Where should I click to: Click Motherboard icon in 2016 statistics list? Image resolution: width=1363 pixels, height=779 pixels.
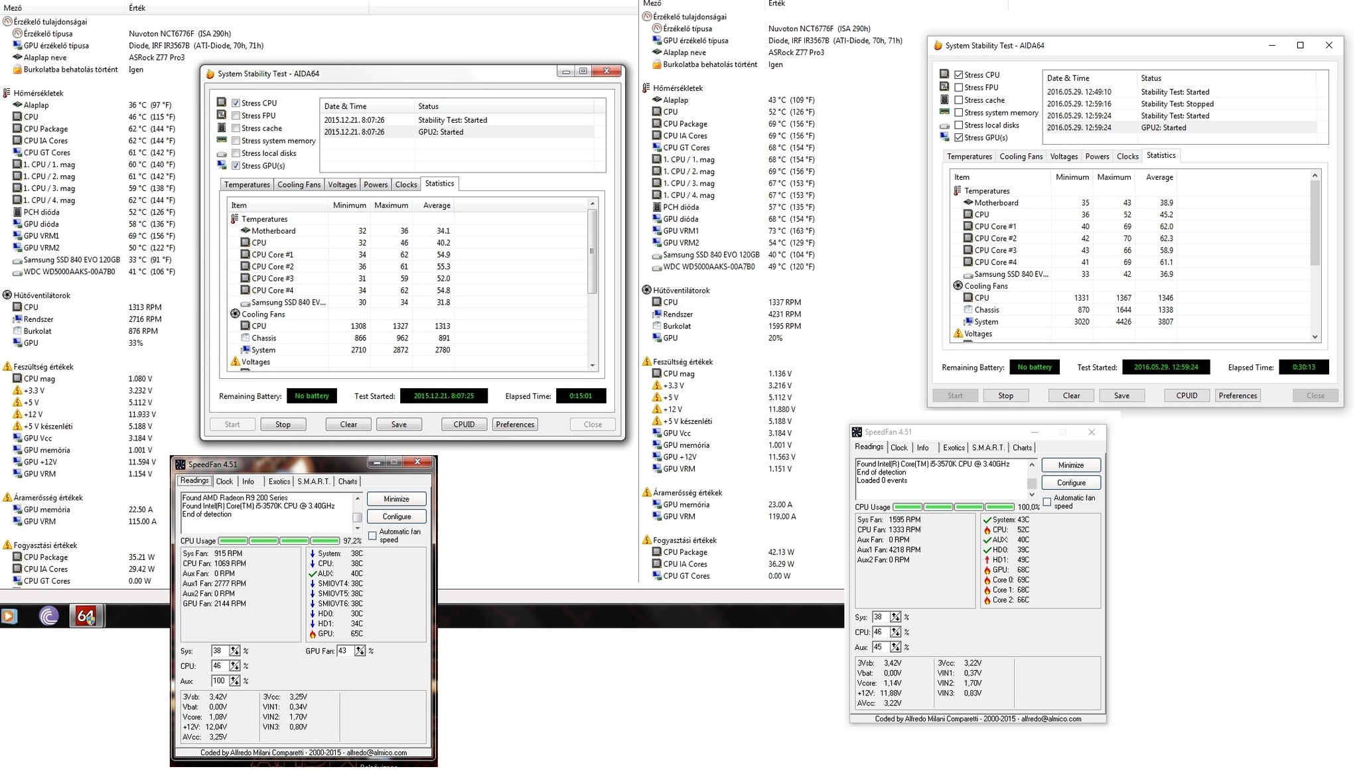pyautogui.click(x=968, y=202)
